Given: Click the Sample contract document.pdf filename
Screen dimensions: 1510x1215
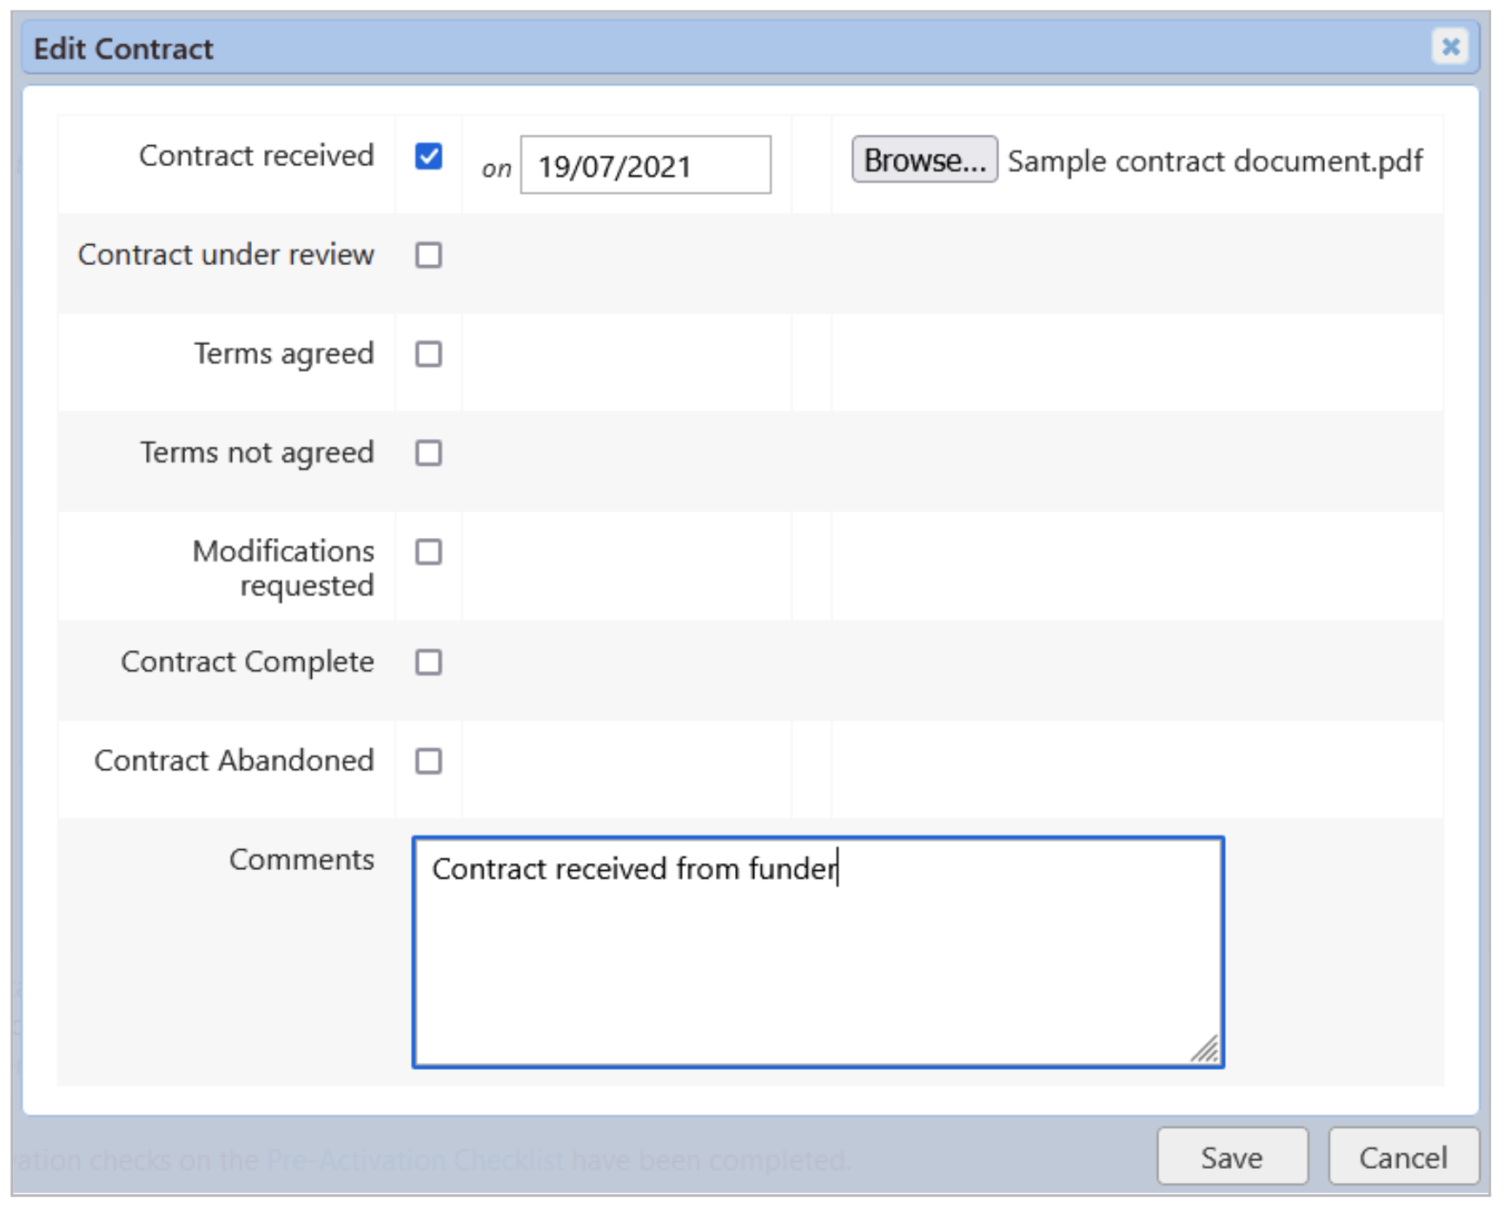Looking at the screenshot, I should [1215, 162].
